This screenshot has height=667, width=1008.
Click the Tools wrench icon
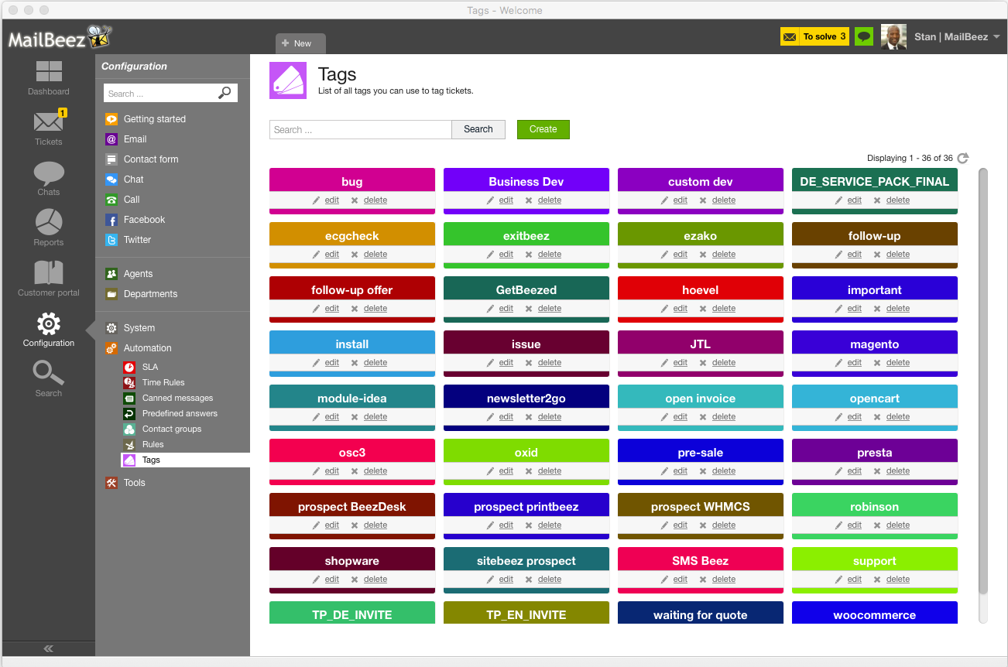coord(111,483)
